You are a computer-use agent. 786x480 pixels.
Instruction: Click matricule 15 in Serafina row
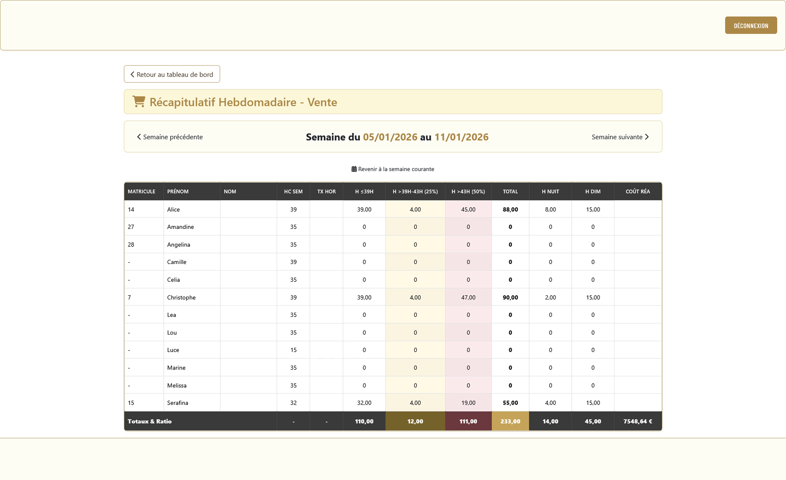point(131,403)
